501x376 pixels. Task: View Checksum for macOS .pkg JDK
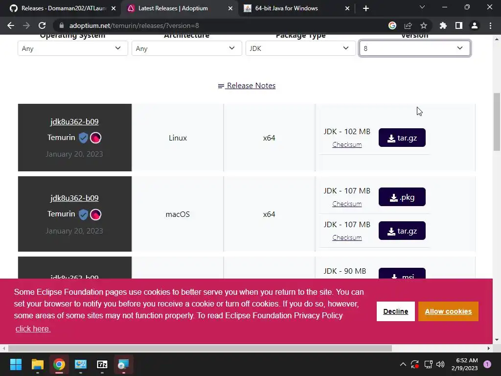[347, 204]
